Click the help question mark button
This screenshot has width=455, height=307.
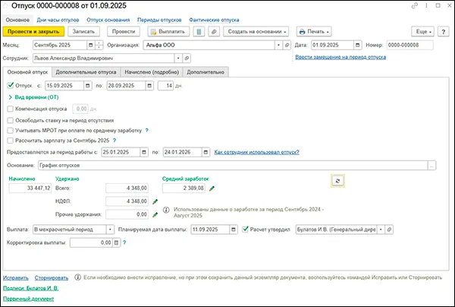point(442,32)
